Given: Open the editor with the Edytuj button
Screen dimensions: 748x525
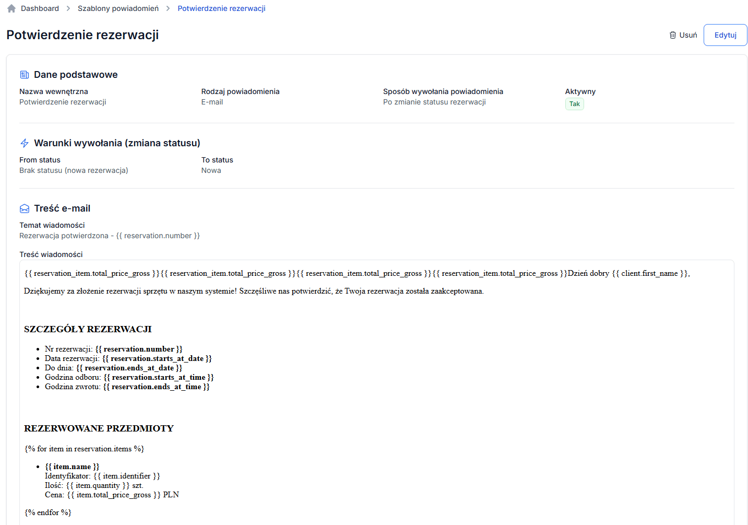Looking at the screenshot, I should pos(725,35).
